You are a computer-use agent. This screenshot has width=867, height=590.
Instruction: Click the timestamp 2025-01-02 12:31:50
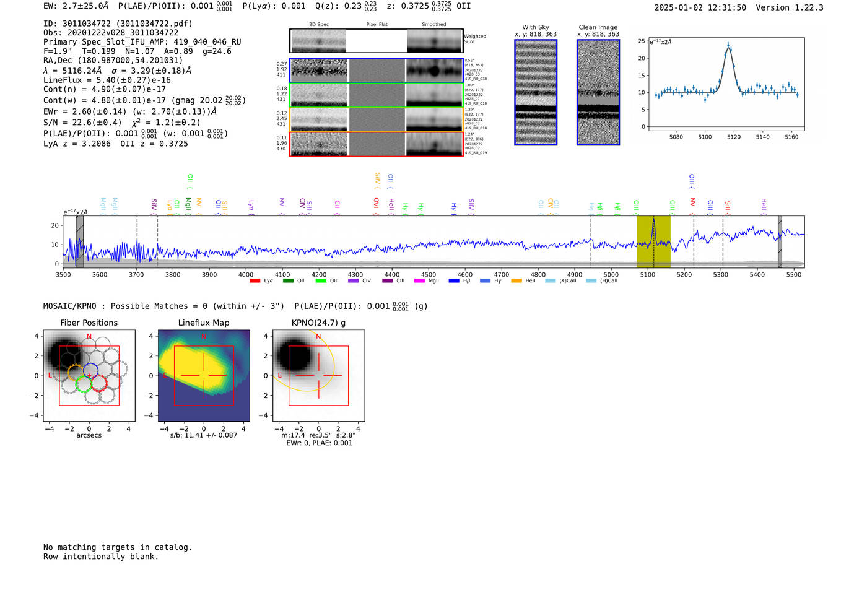pyautogui.click(x=700, y=8)
